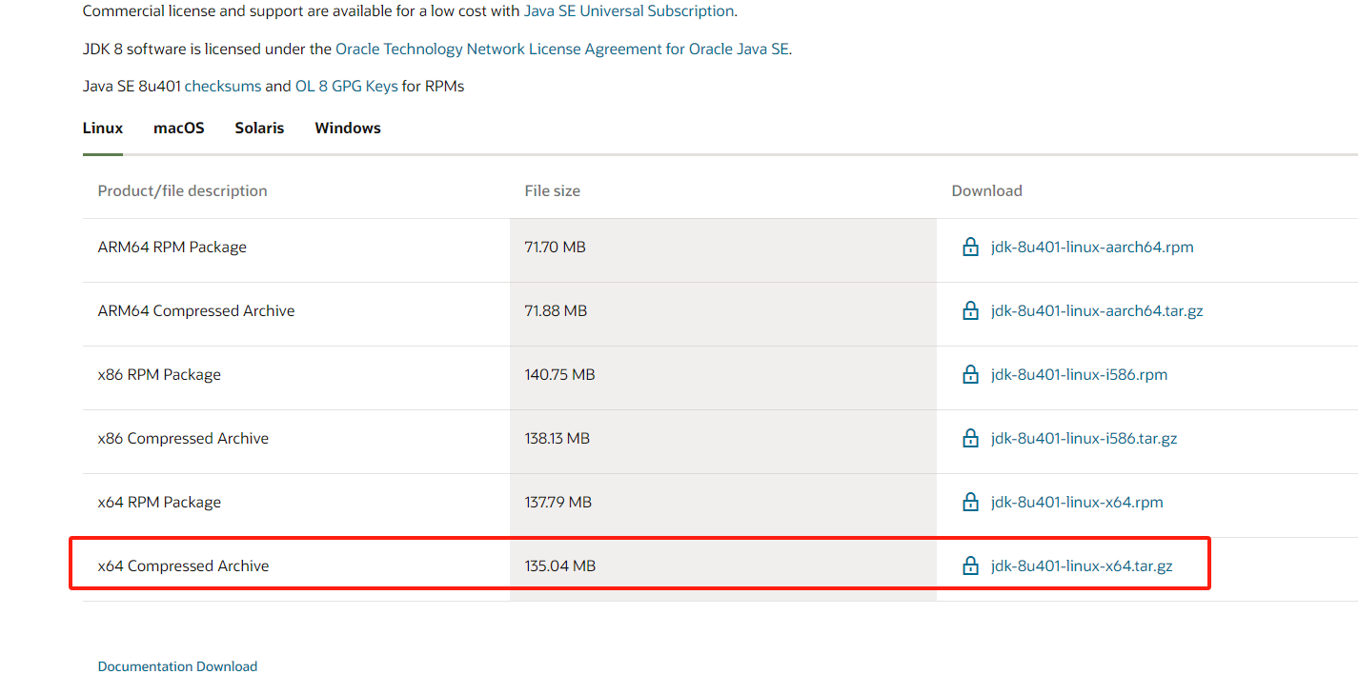Image resolution: width=1358 pixels, height=694 pixels.
Task: Click lock icon beside jdk-8u401-linux-i586.rpm
Action: 970,375
